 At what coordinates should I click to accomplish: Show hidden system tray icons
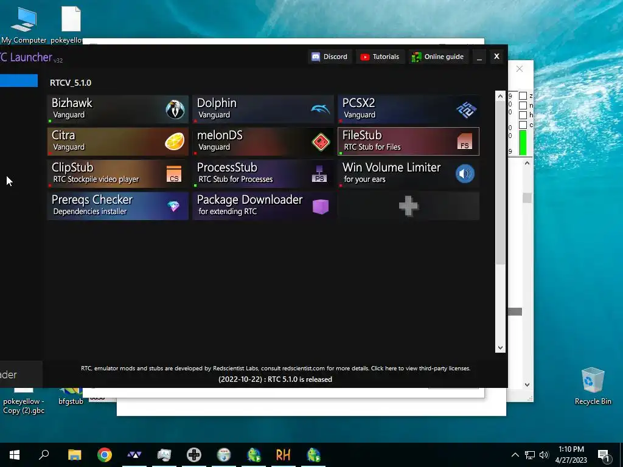[515, 455]
